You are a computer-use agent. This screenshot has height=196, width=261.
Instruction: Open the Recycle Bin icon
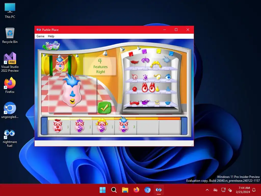[10, 35]
